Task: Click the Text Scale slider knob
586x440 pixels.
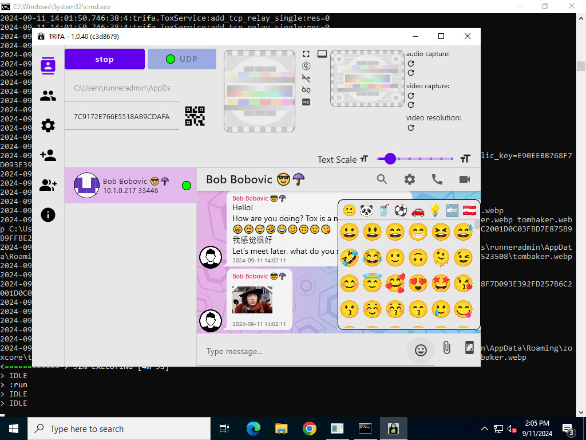Action: click(x=390, y=159)
